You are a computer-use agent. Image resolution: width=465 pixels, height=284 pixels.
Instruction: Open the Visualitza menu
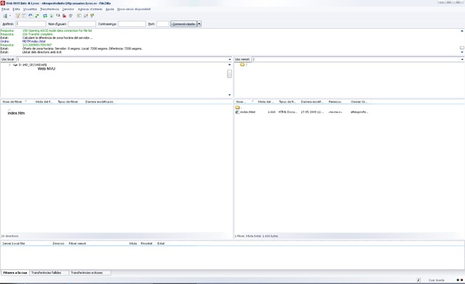click(30, 9)
